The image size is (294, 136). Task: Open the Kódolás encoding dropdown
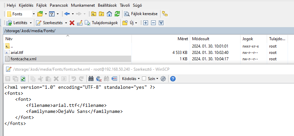point(131,79)
